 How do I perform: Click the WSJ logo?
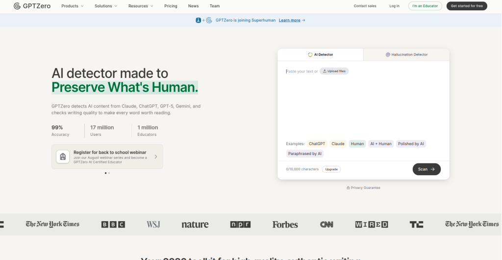[x=153, y=225]
